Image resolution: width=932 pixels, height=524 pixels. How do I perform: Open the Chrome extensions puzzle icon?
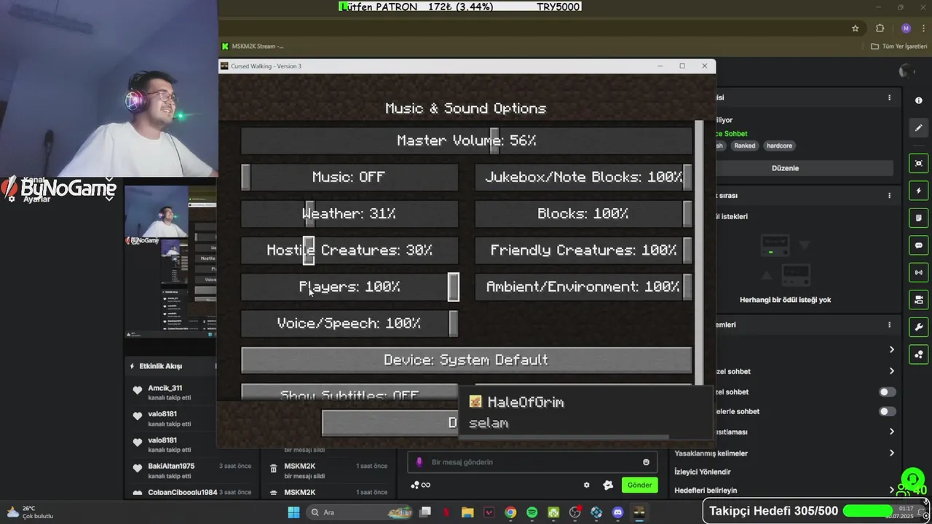click(880, 28)
